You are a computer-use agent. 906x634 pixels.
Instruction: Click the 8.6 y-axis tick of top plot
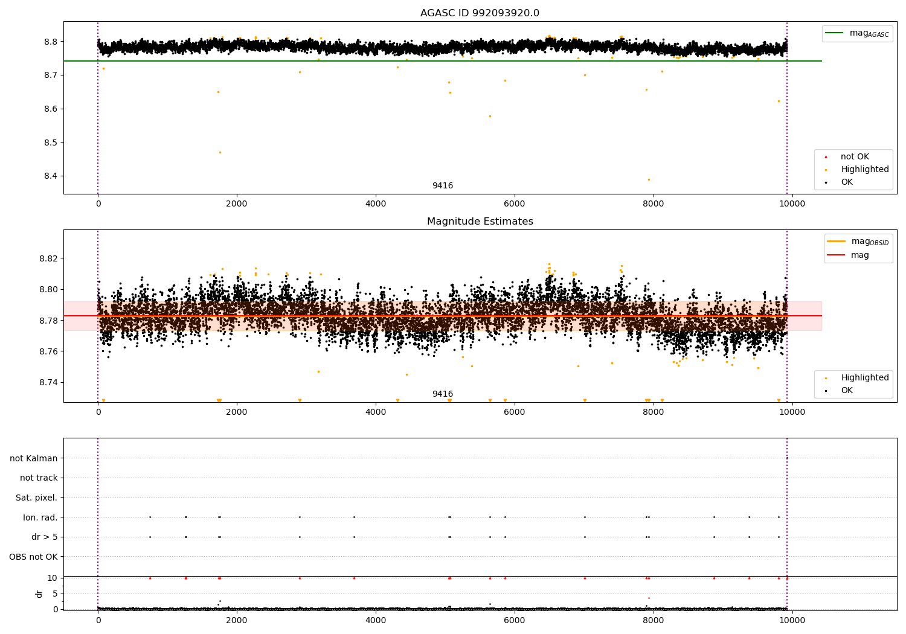[51, 109]
